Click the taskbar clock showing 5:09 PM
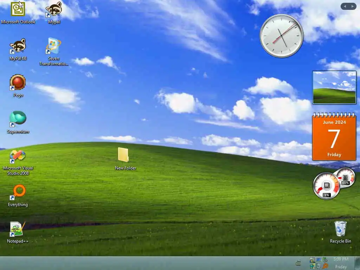Screen dimensions: 360x270 pos(341,259)
